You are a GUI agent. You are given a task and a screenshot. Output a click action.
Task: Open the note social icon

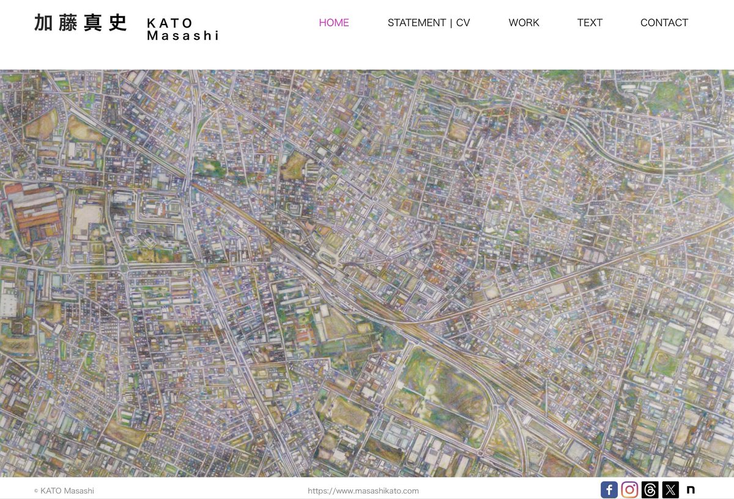coord(691,490)
